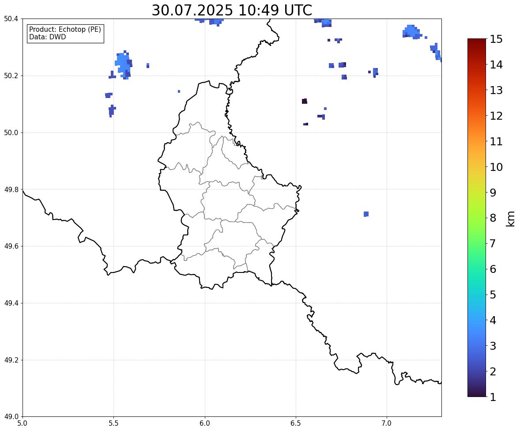This screenshot has width=520, height=431.
Task: Click colorbar tick label "4"
Action: [x=493, y=320]
